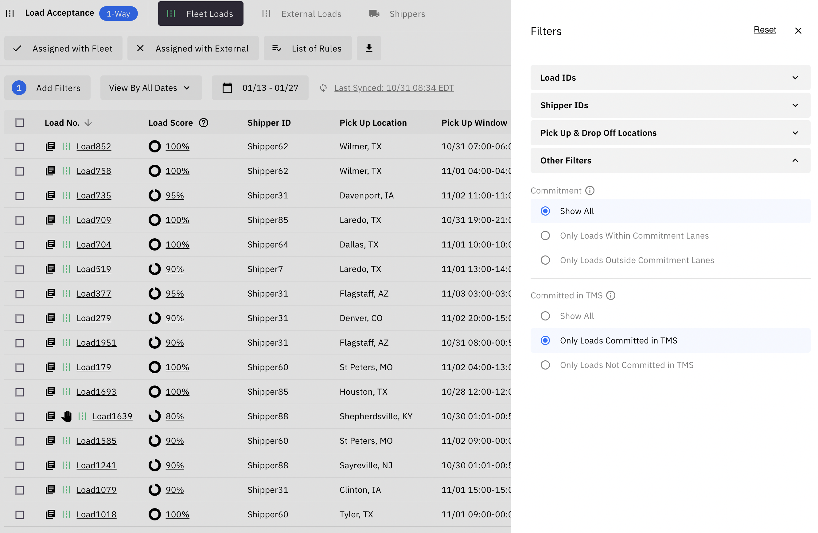Viewport: 818px width, 533px height.
Task: Switch to the Shippers tab
Action: point(407,14)
